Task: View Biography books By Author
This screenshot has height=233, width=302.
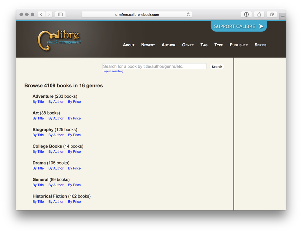Action: pyautogui.click(x=56, y=135)
